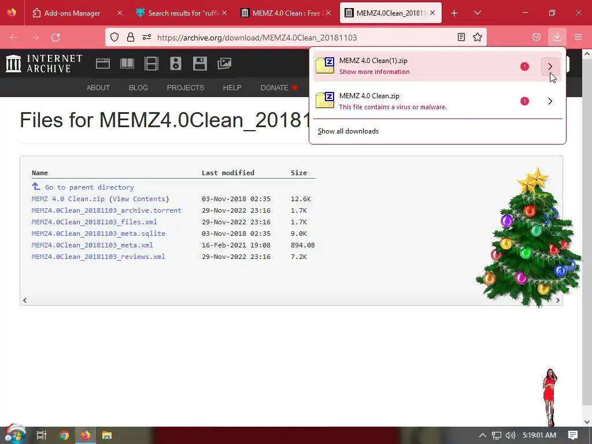Screen dimensions: 592x444
Task: Open MEMZ4.0Clean_20181103_reviews.xml link
Action: pos(98,257)
